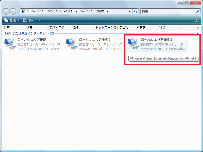Click the Back navigation arrow button
Image resolution: width=203 pixels, height=152 pixels.
coord(6,11)
